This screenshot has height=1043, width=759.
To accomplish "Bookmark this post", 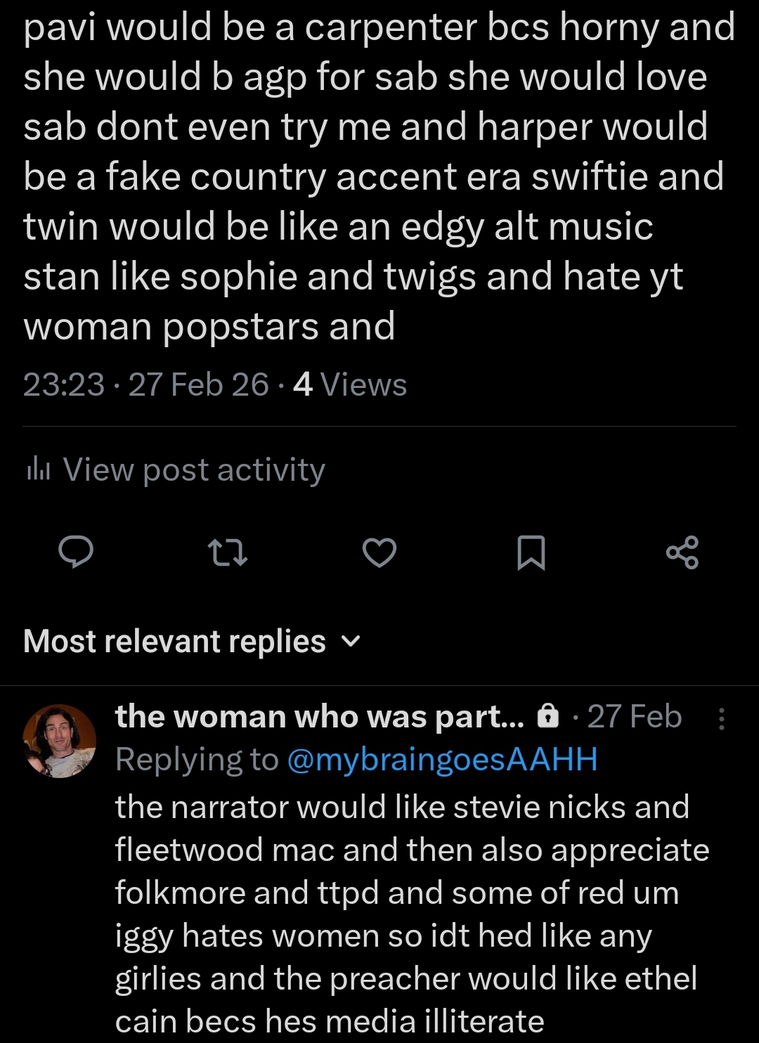I will pyautogui.click(x=531, y=552).
